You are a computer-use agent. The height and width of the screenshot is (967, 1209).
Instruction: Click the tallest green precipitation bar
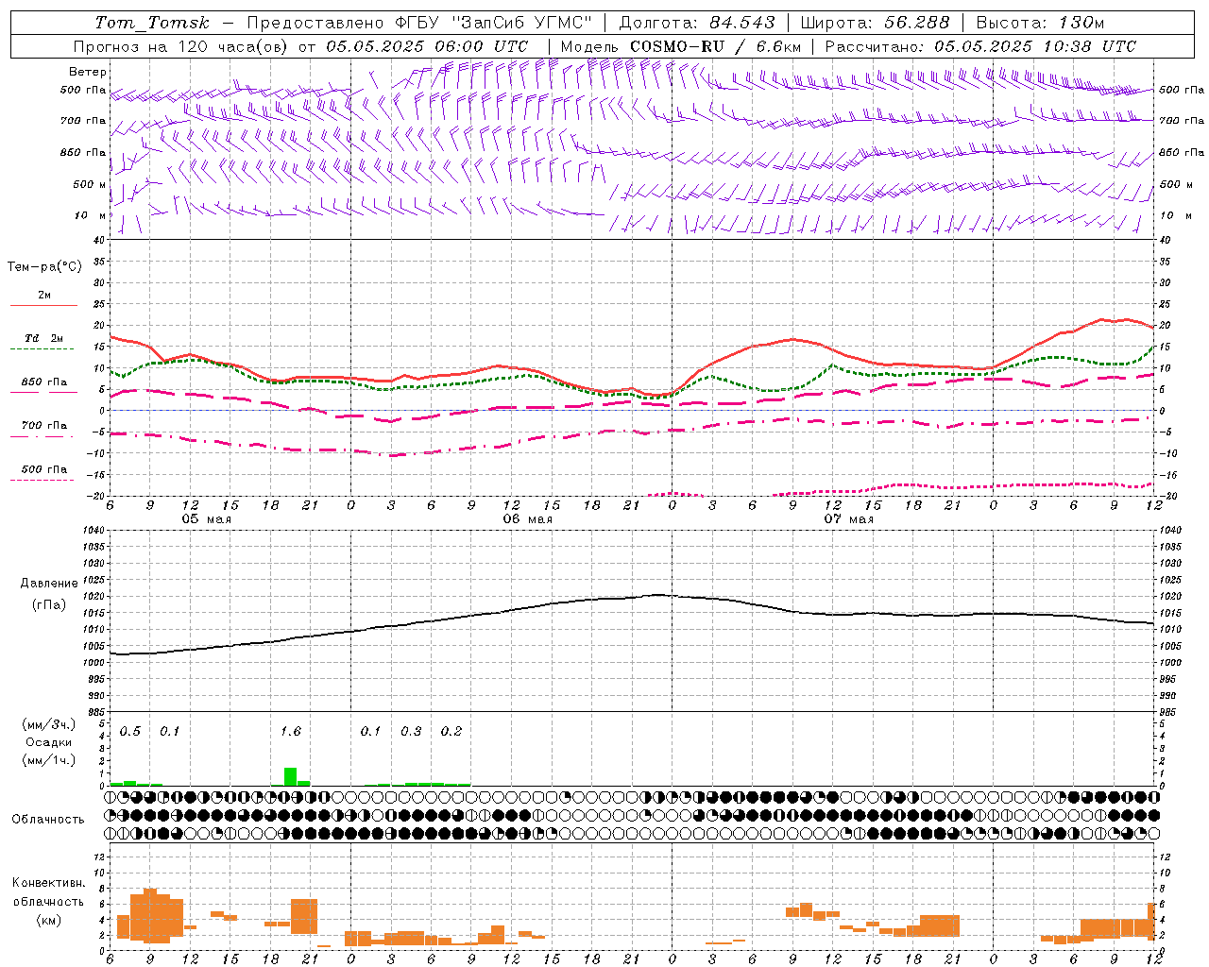click(x=291, y=776)
